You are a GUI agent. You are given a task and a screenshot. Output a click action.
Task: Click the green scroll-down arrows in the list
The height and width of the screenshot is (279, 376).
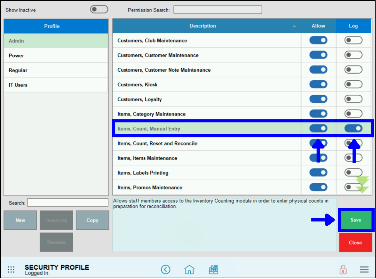click(x=362, y=183)
